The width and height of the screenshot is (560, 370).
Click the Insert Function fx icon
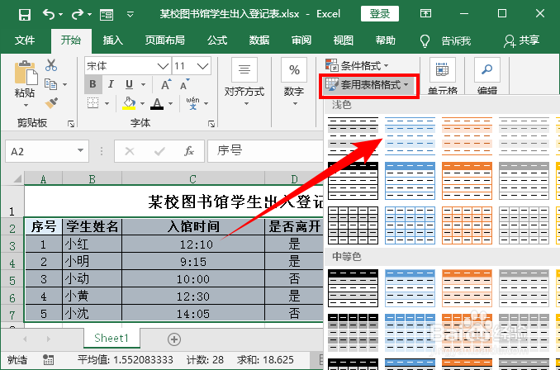[x=189, y=151]
